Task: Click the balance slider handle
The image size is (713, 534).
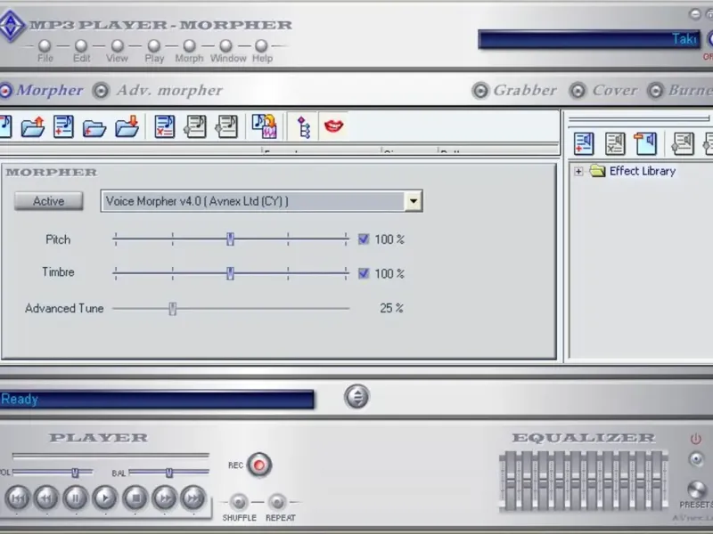Action: tap(169, 473)
